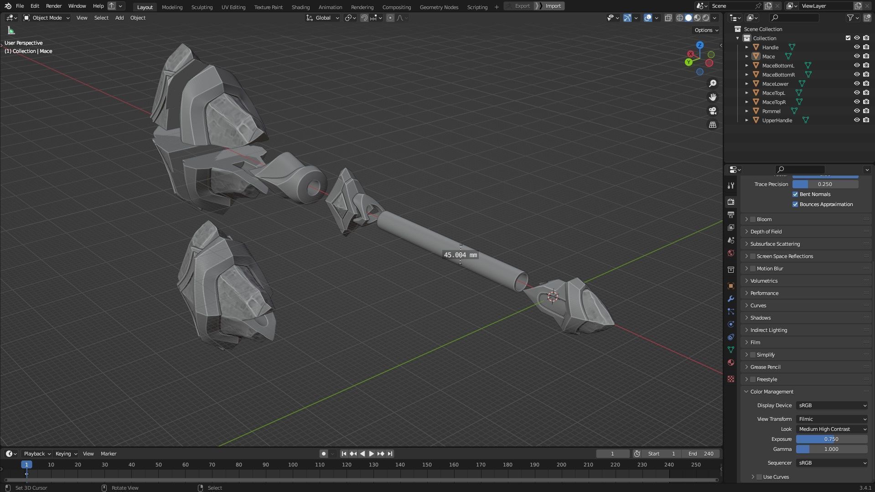The height and width of the screenshot is (492, 875).
Task: Enable the Motion Blur checkbox
Action: point(753,269)
